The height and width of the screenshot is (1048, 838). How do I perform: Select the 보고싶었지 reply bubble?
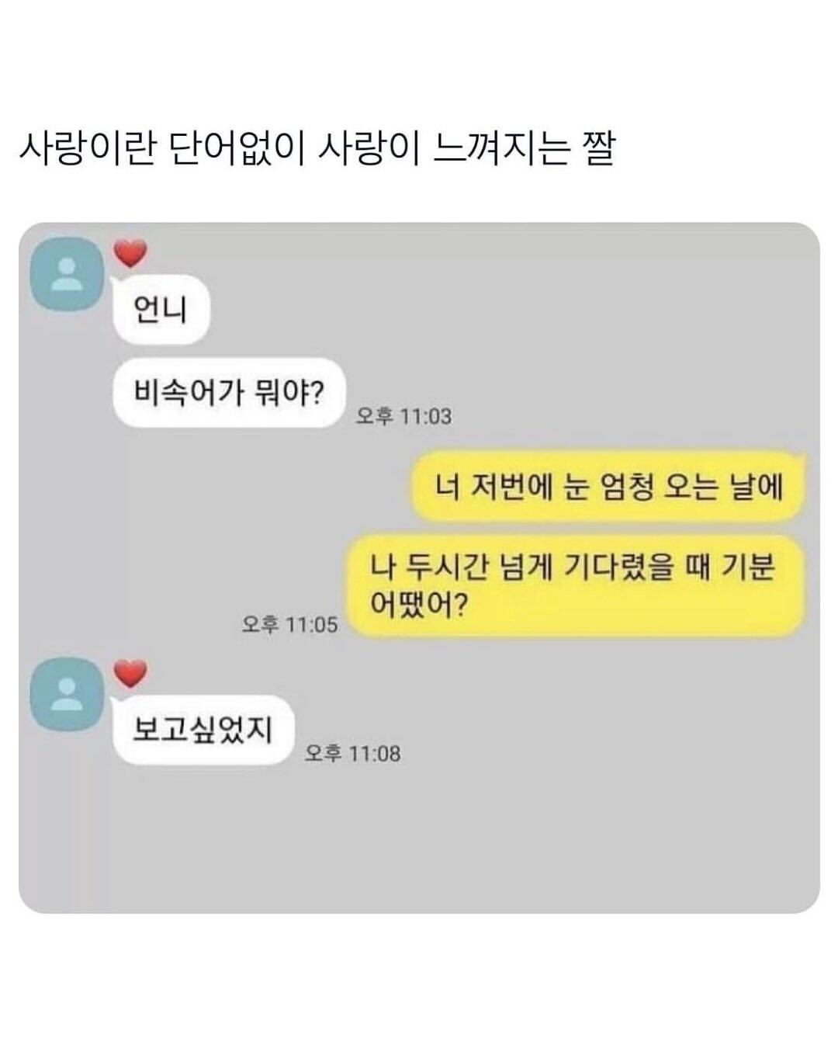coord(203,730)
